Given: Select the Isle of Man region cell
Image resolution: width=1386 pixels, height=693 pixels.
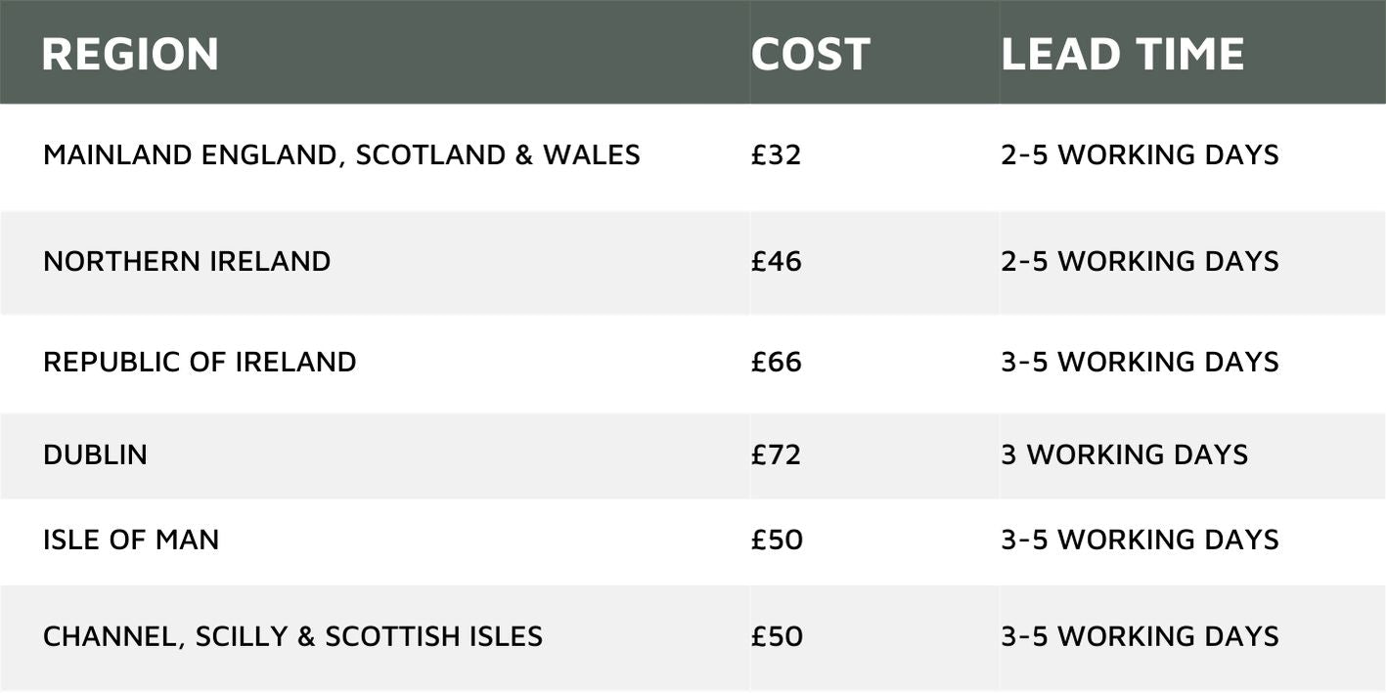Looking at the screenshot, I should (x=131, y=541).
